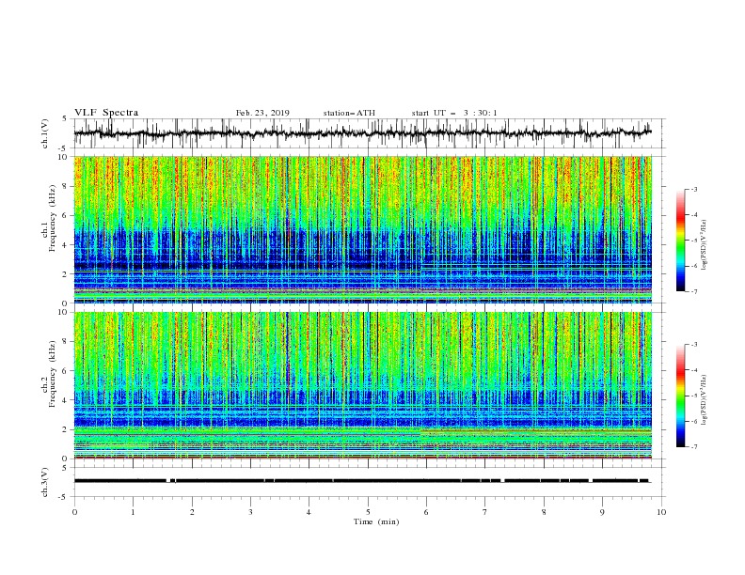Click the ch.2 spectrogram panel

(x=362, y=385)
